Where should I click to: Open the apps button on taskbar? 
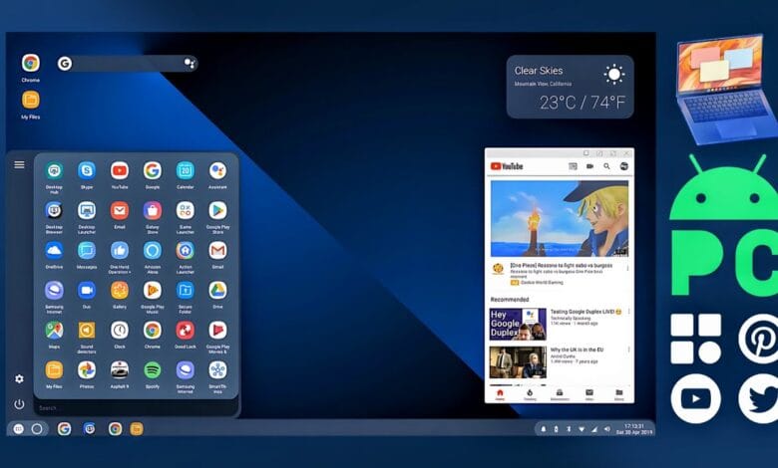(x=18, y=429)
